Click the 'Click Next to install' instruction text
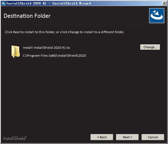Viewport: 168px width, 144px height. click(65, 32)
